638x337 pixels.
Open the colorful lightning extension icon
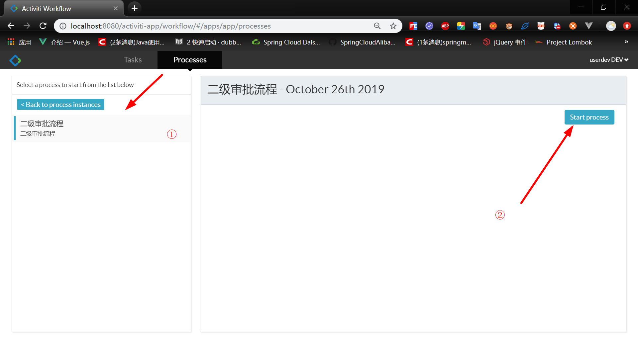point(461,26)
